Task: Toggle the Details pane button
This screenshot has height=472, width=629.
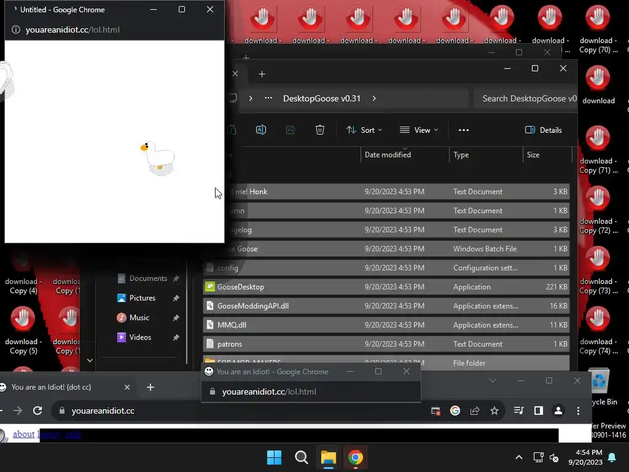Action: pos(544,130)
